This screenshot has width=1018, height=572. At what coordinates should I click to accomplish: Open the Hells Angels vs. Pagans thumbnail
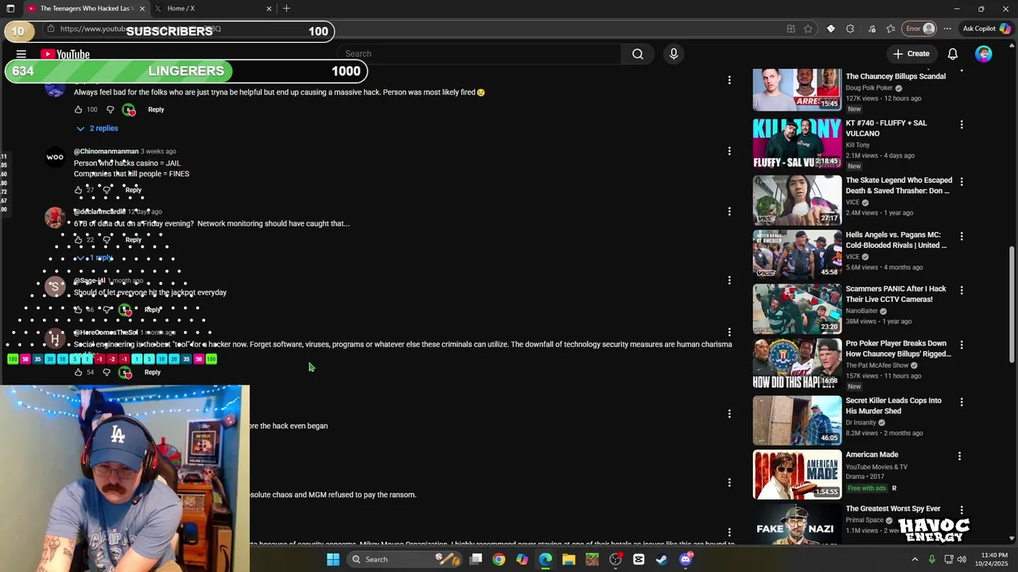(797, 253)
